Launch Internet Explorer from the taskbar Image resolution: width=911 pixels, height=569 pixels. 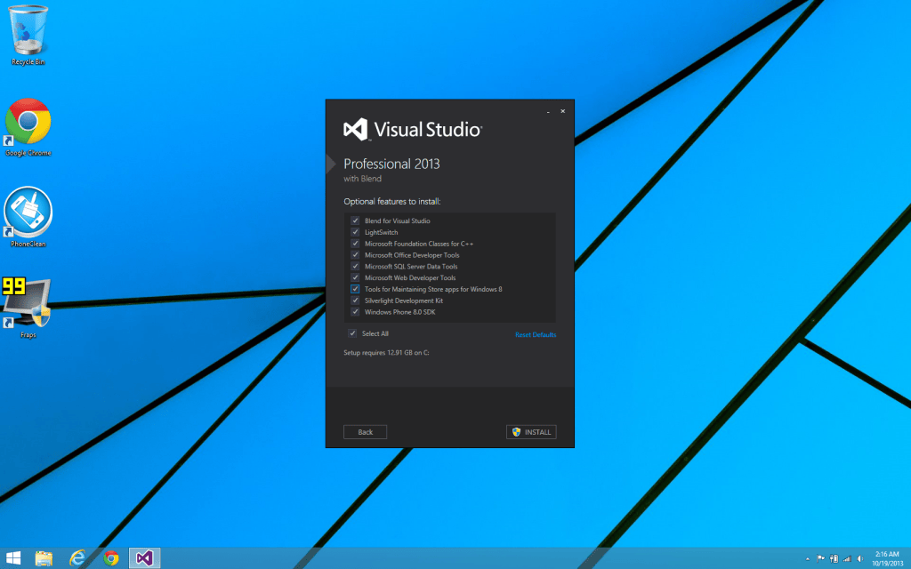tap(77, 558)
